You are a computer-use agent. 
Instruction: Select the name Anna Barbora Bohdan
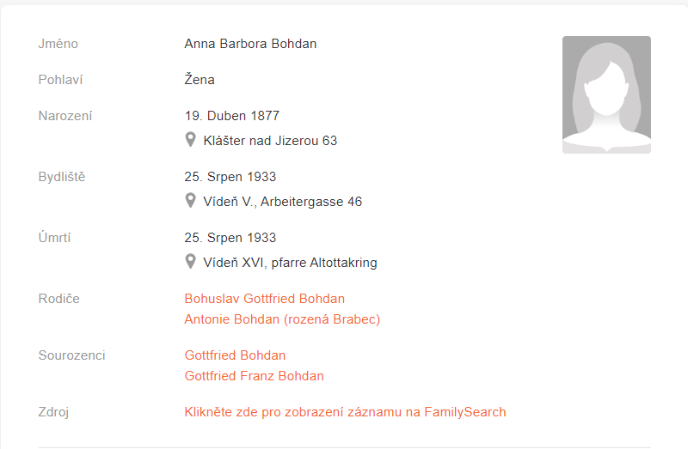(250, 44)
